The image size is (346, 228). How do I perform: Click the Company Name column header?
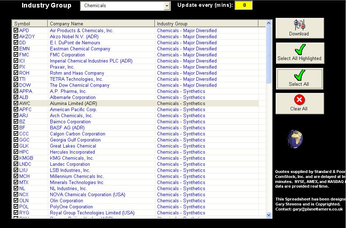(101, 24)
